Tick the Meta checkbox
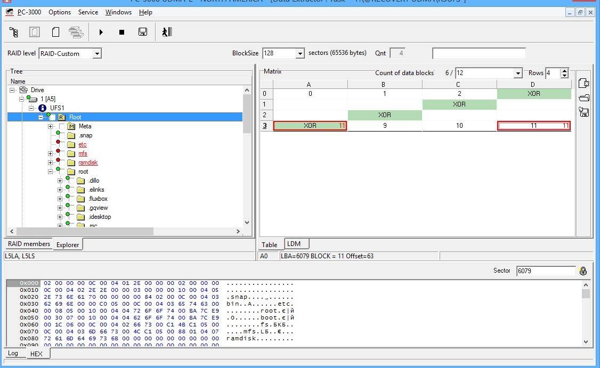 tap(62, 126)
